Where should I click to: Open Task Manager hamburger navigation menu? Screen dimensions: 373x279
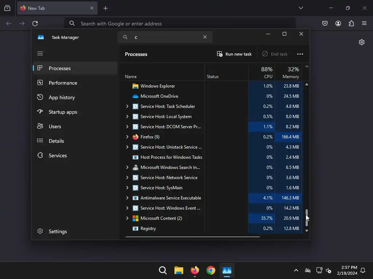(40, 53)
